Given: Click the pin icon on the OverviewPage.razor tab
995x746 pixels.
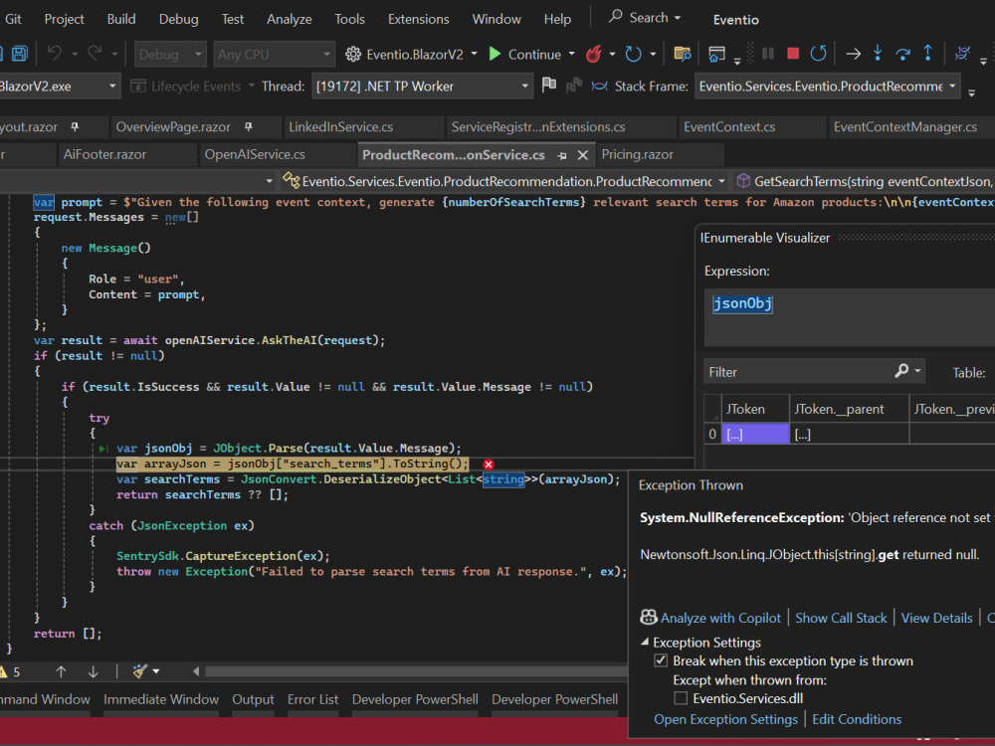Looking at the screenshot, I should click(249, 127).
